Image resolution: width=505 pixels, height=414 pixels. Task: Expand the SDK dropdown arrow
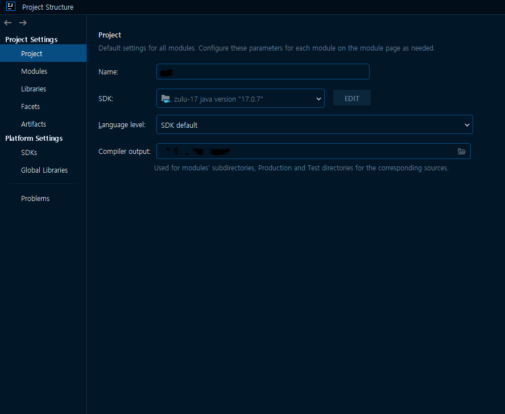click(x=318, y=99)
